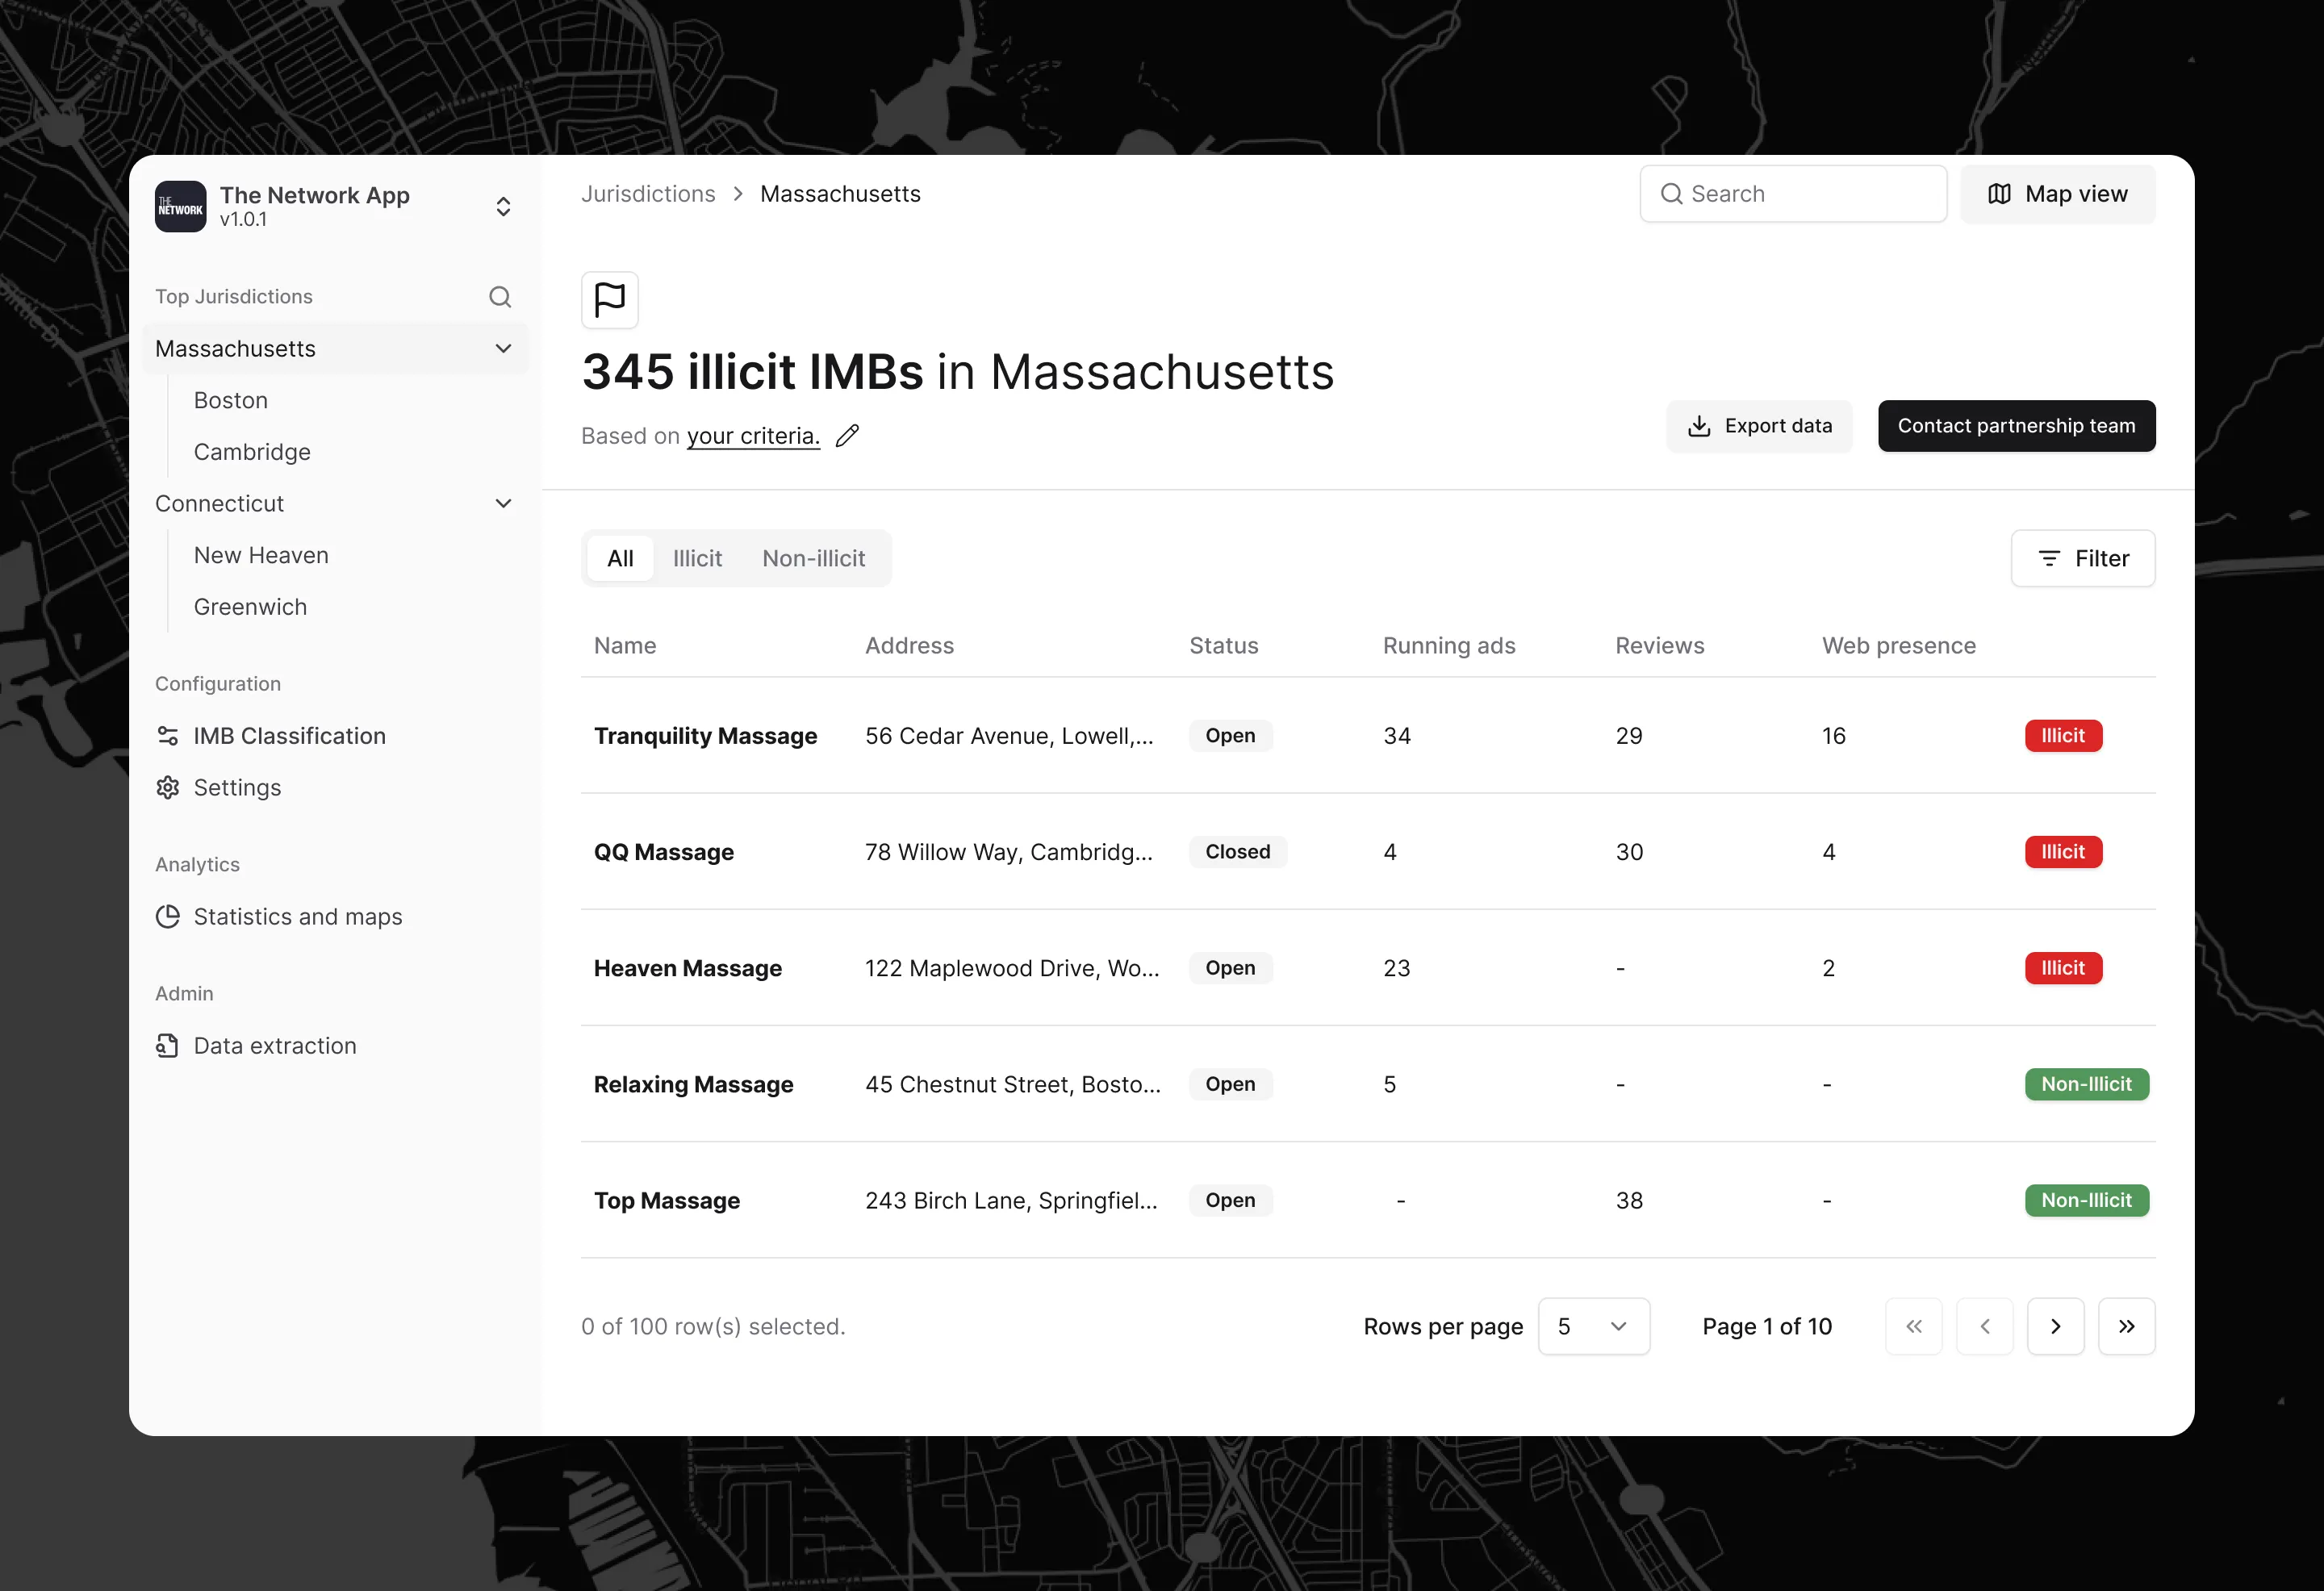This screenshot has height=1591, width=2324.
Task: Select the Non-illicit tab
Action: point(814,558)
